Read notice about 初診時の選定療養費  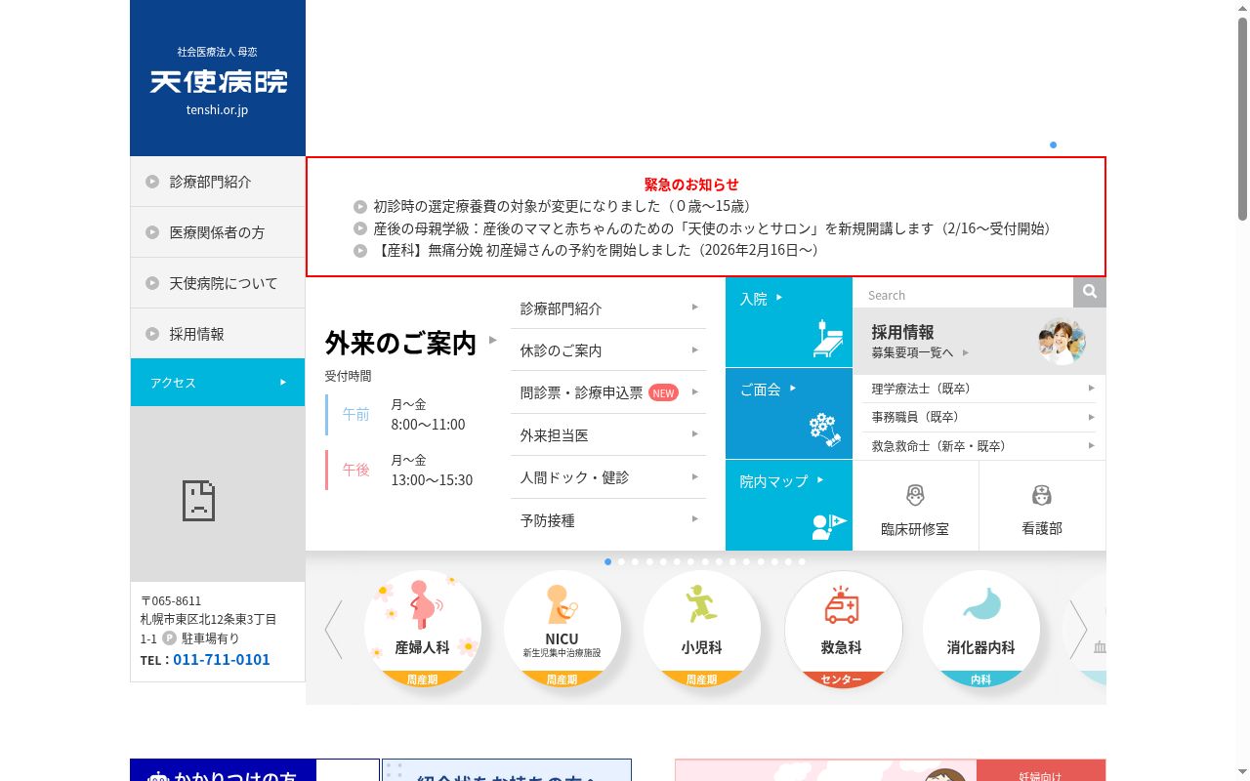click(x=562, y=206)
